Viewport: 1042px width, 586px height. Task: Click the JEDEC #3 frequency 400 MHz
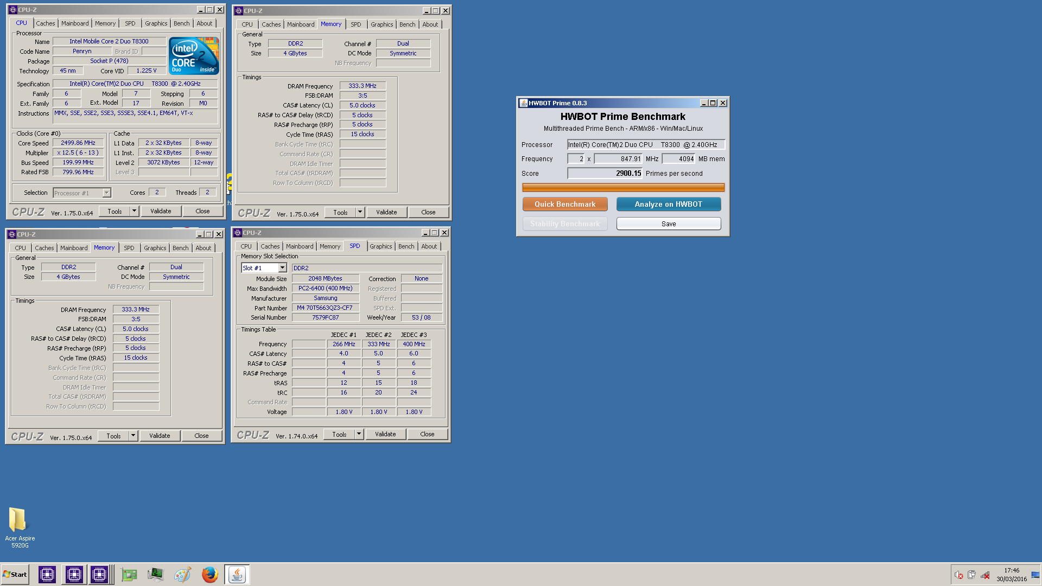pos(414,345)
